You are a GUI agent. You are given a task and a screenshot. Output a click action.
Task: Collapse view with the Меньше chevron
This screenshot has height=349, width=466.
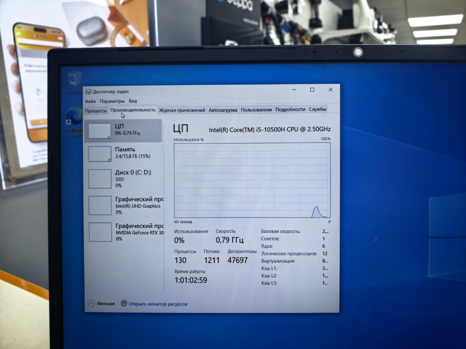(x=91, y=303)
